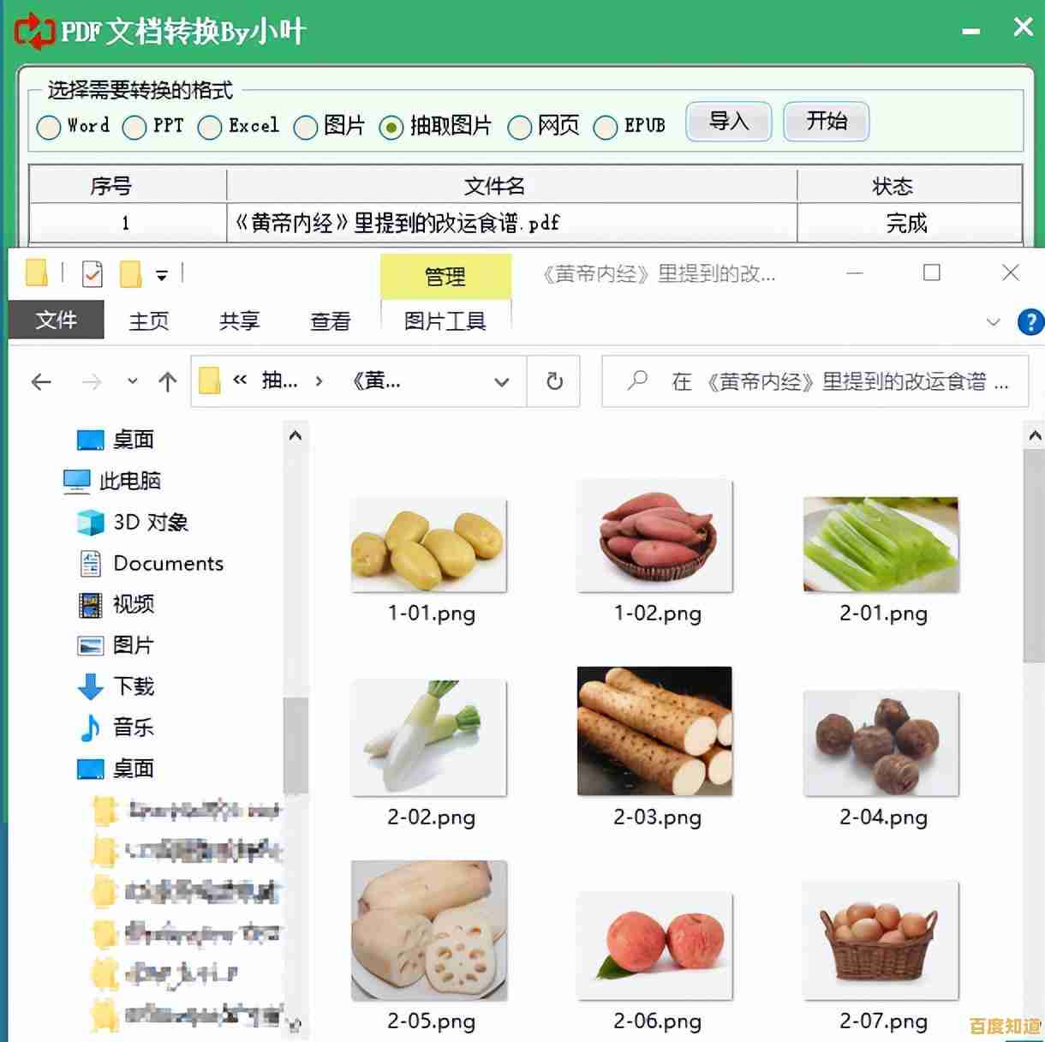
Task: Select the 抽取图片 radio button
Action: (x=392, y=127)
